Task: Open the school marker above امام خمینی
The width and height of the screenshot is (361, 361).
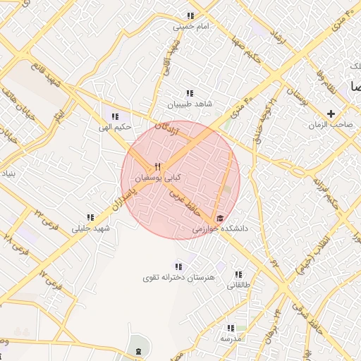Action: 190,16
